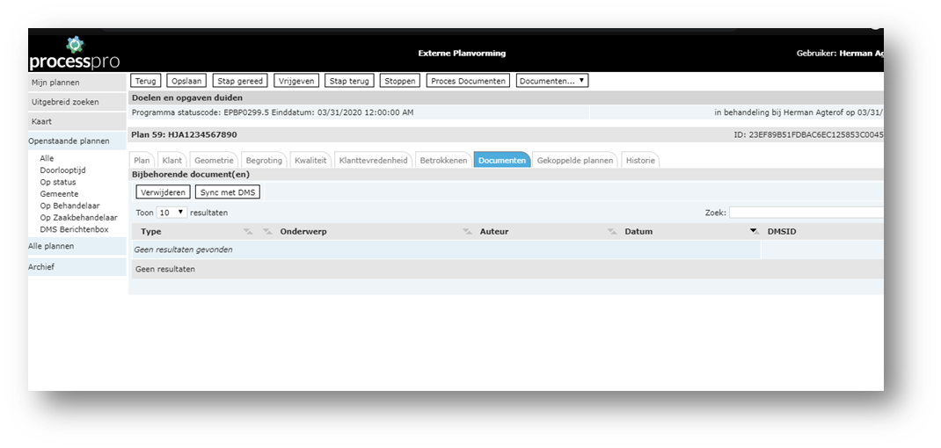Open the Documenten... dropdown menu
This screenshot has height=448, width=941.
click(x=551, y=81)
